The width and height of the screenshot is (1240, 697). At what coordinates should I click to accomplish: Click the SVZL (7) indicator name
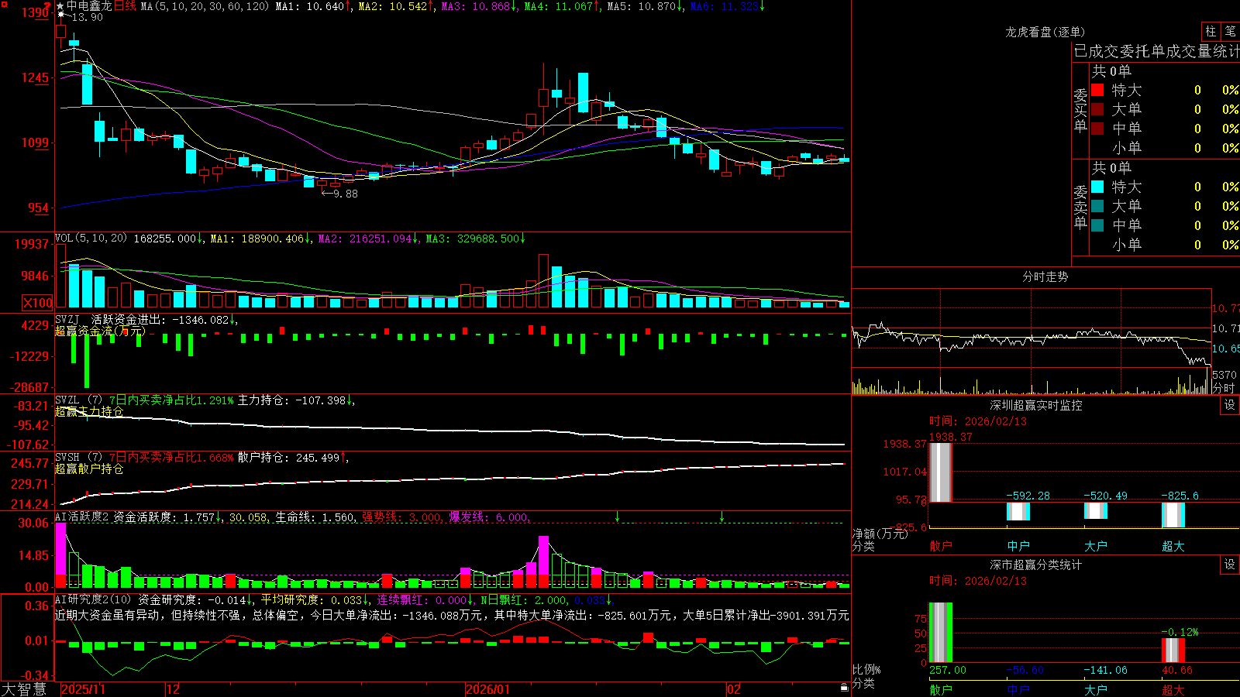[78, 400]
